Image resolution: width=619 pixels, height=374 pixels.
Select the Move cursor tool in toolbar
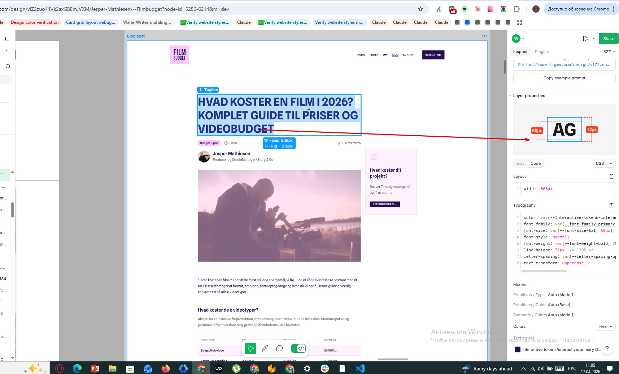coord(250,348)
